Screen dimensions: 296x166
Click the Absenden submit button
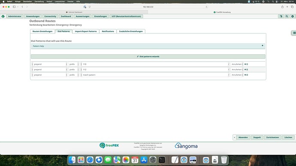tap(243, 137)
